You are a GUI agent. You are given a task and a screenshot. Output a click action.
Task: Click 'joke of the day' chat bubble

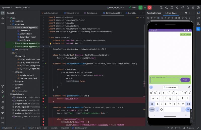coord(185,34)
